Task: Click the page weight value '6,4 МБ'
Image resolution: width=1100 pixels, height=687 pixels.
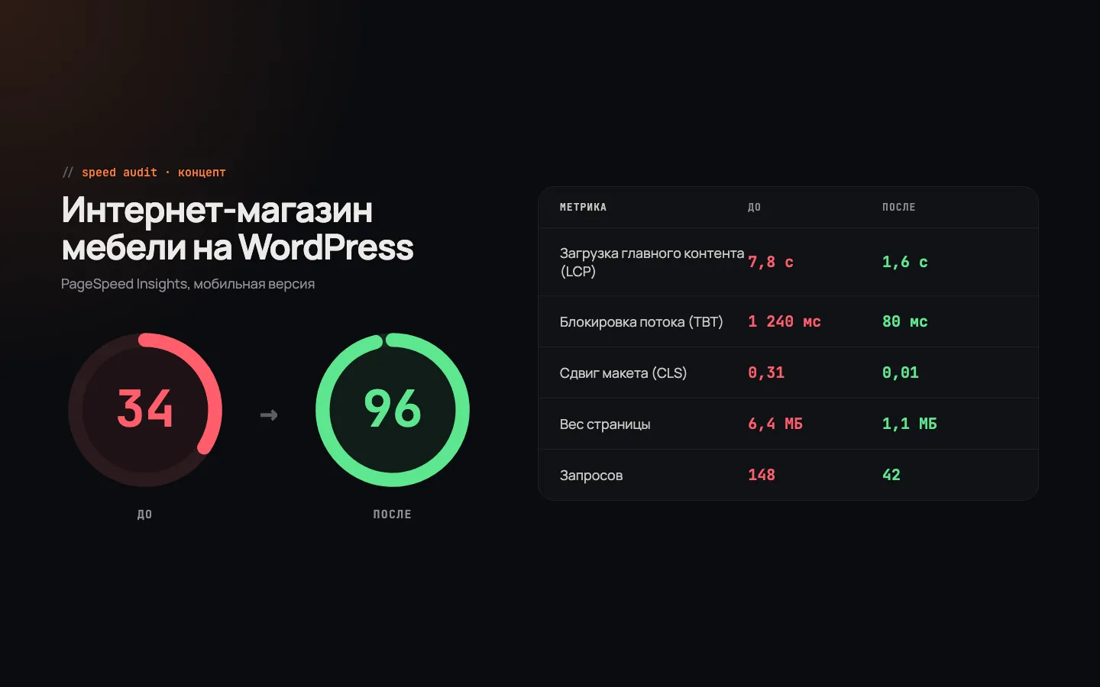Action: tap(775, 424)
